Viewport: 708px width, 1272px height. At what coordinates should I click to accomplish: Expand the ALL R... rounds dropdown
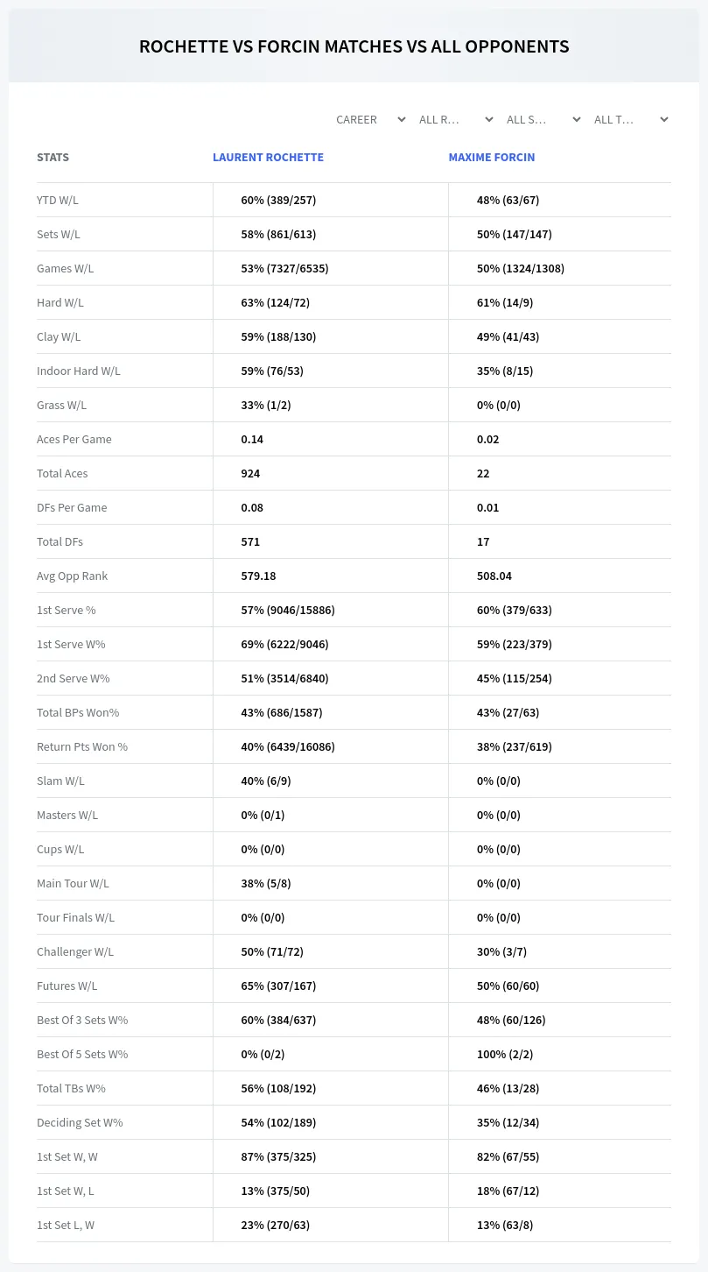click(x=455, y=119)
